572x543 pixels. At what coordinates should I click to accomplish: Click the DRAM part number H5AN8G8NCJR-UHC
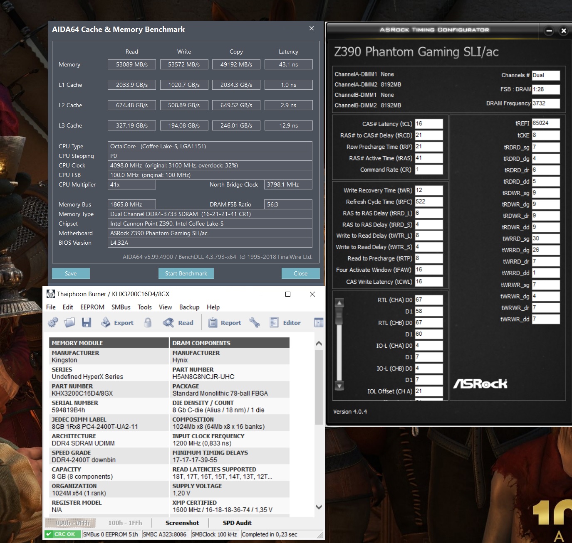click(x=203, y=377)
